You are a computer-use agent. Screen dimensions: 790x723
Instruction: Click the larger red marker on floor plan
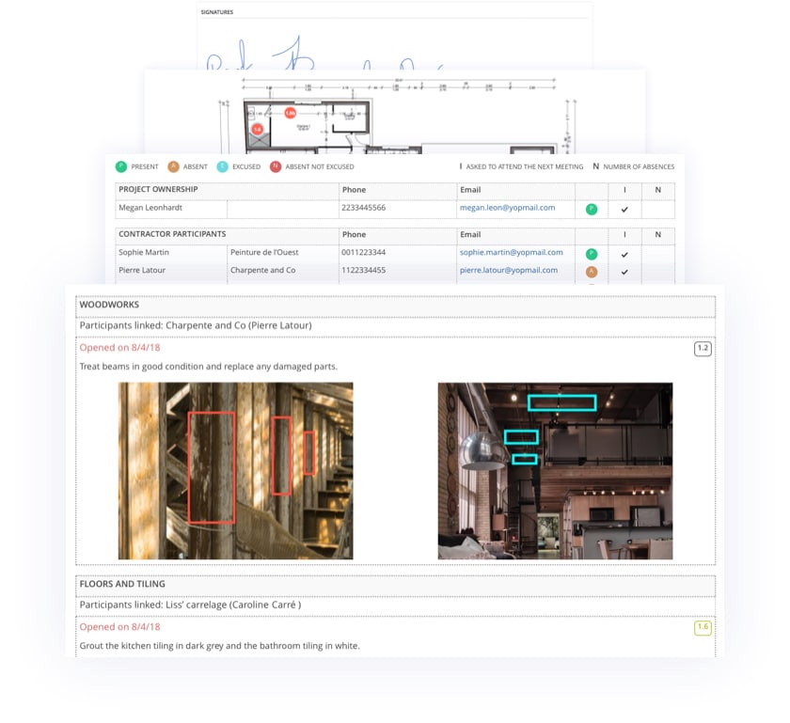pos(291,113)
